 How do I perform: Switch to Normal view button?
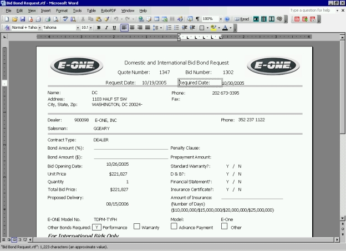pyautogui.click(x=3, y=239)
